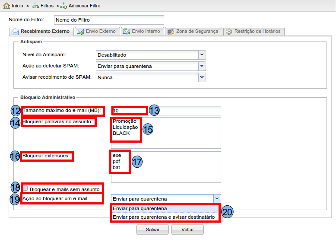Click the home icon beside Início

click(6, 6)
